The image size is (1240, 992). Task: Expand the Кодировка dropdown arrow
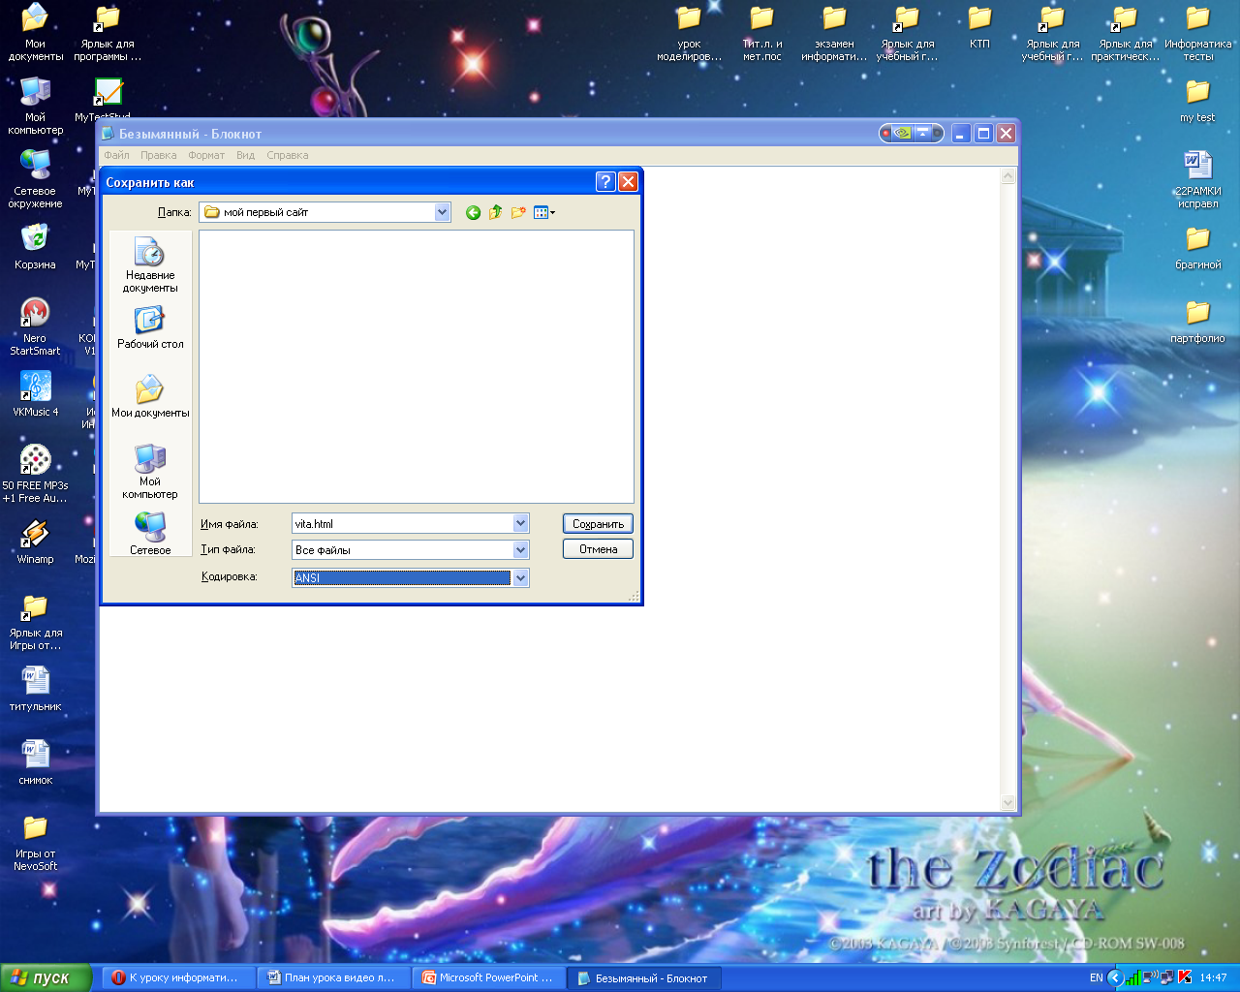[521, 577]
